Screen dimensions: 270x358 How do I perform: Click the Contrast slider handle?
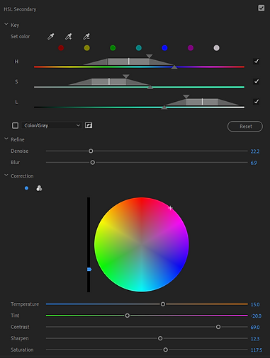coord(218,327)
